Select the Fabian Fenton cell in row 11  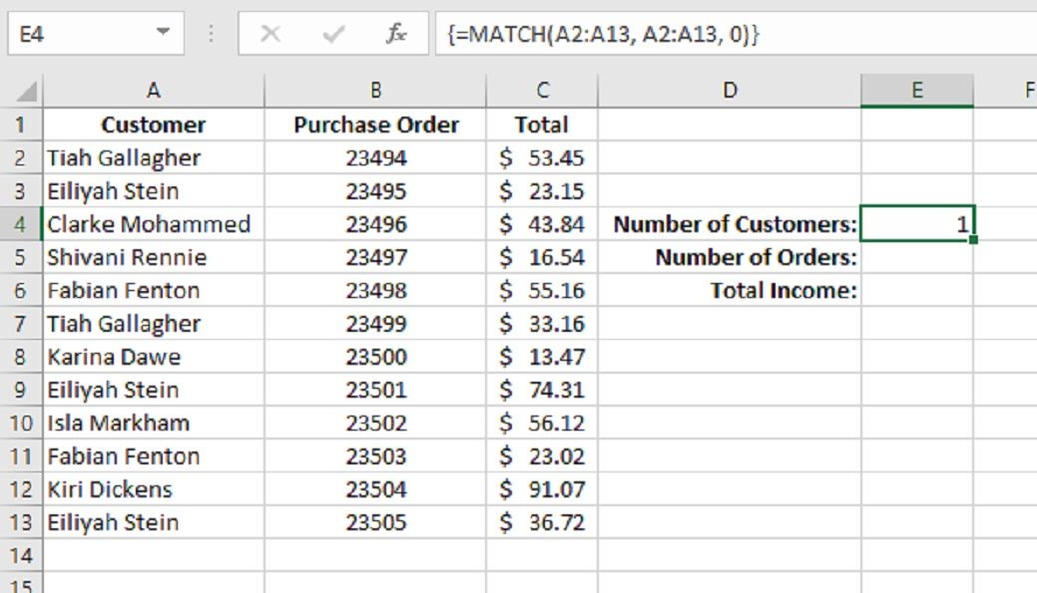[154, 456]
